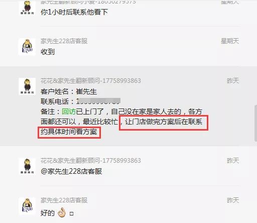
Task: Click 昨天 timestamp on the 崔先生 message
Action: [x=233, y=81]
